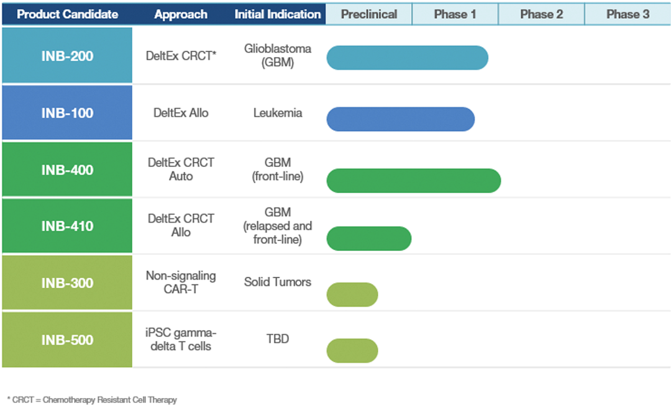Viewport: 671px width, 408px height.
Task: Click the INB-400 product candidate cell
Action: (67, 170)
